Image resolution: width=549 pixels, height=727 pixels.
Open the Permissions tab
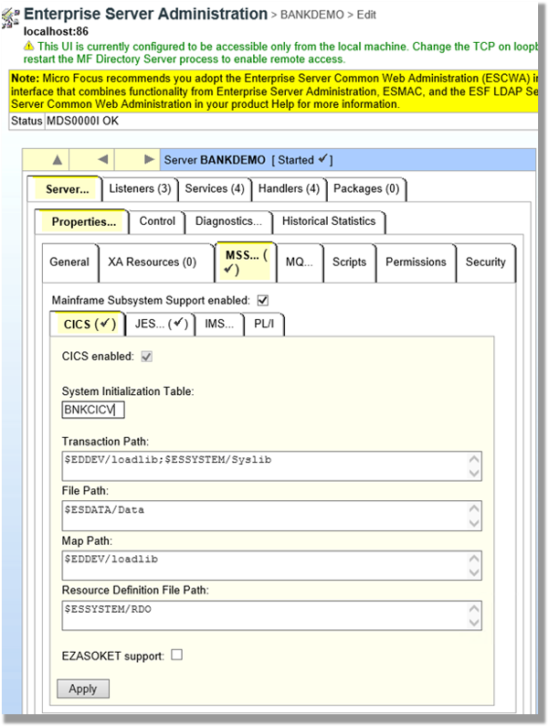416,262
